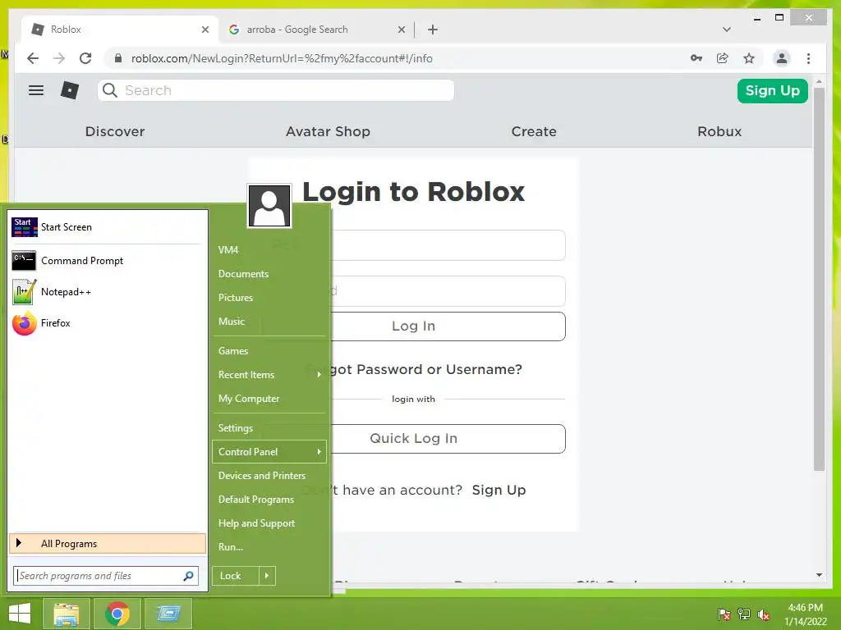Click the Windows Start button

pos(20,614)
